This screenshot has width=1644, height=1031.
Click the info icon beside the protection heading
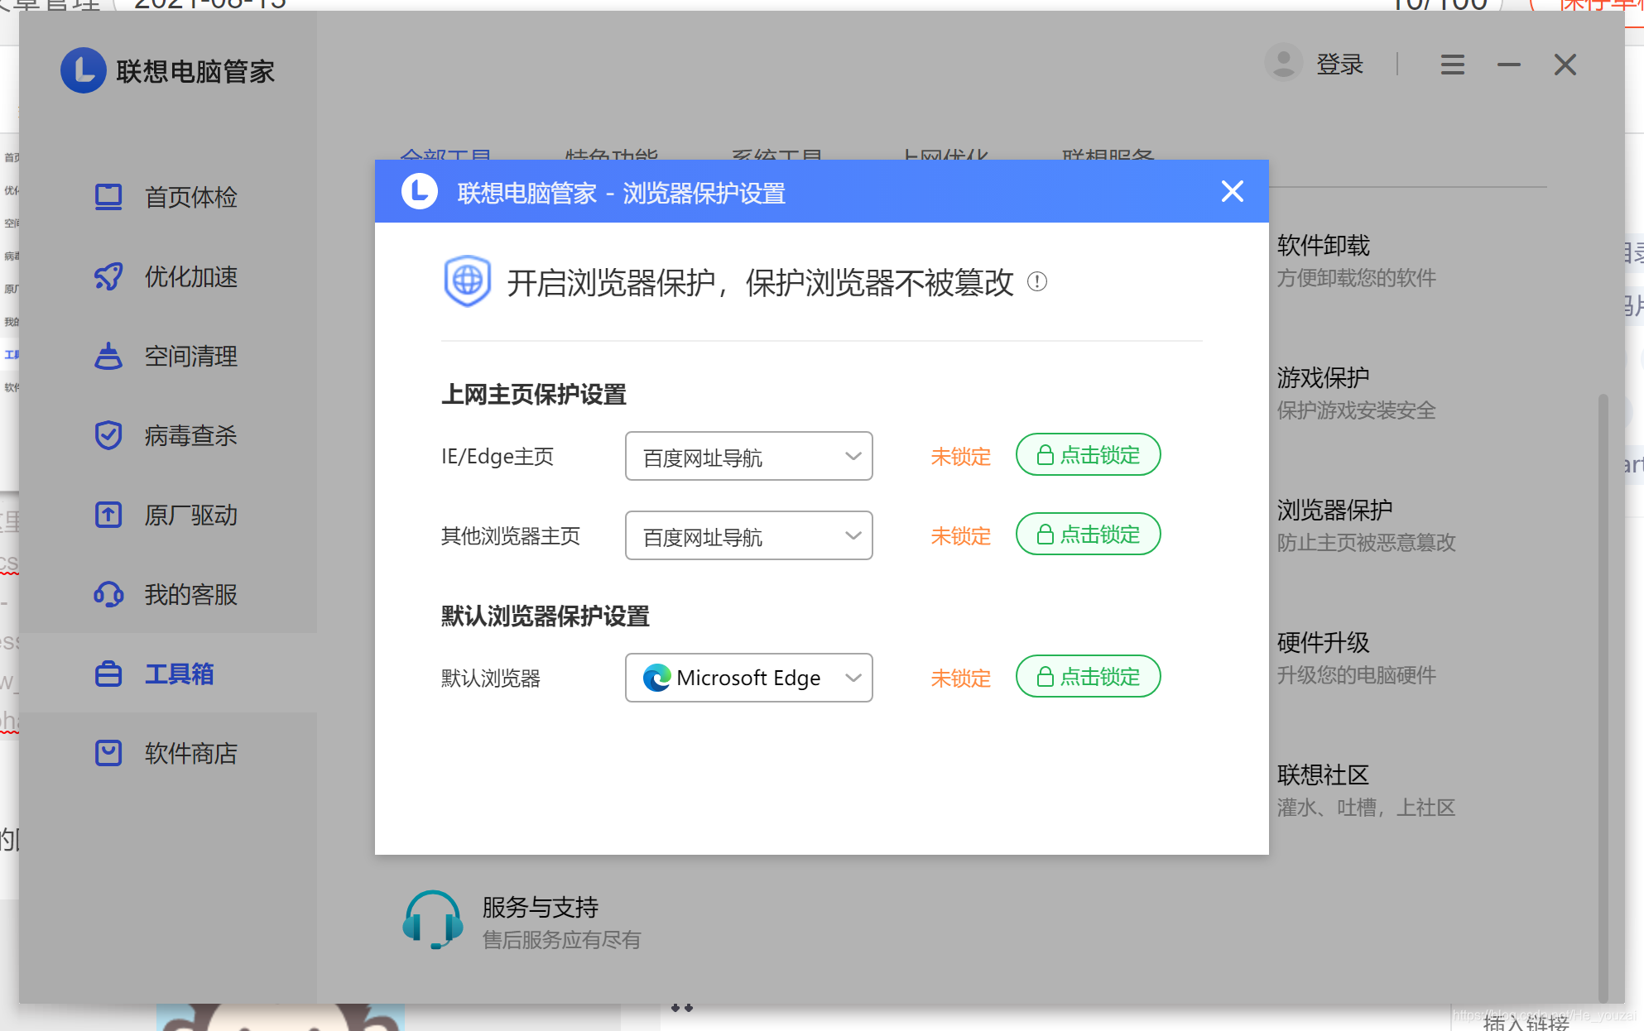[x=1037, y=281]
